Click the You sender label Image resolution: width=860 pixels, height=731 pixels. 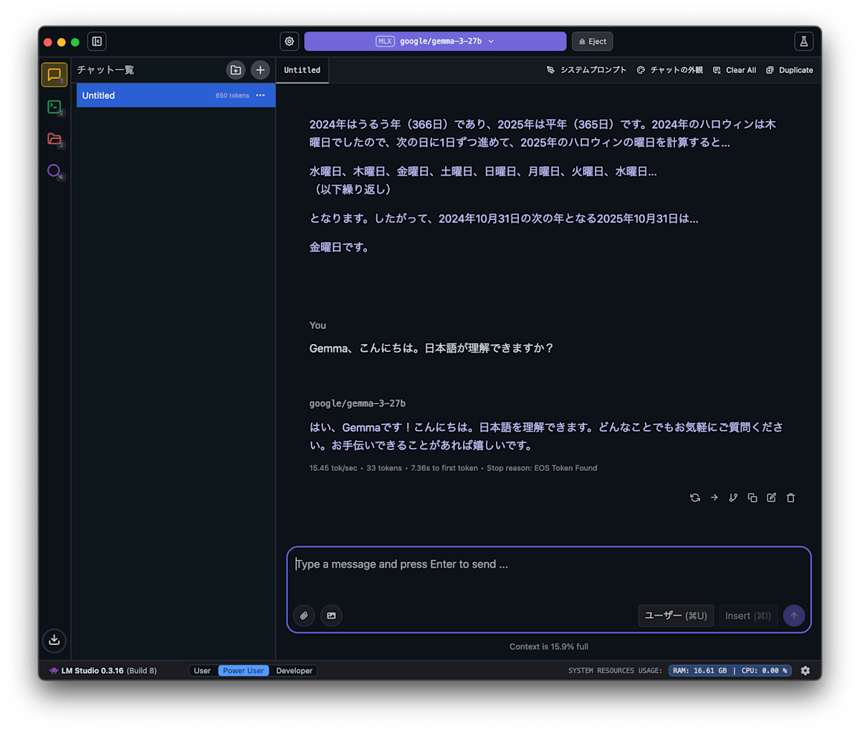pos(317,325)
